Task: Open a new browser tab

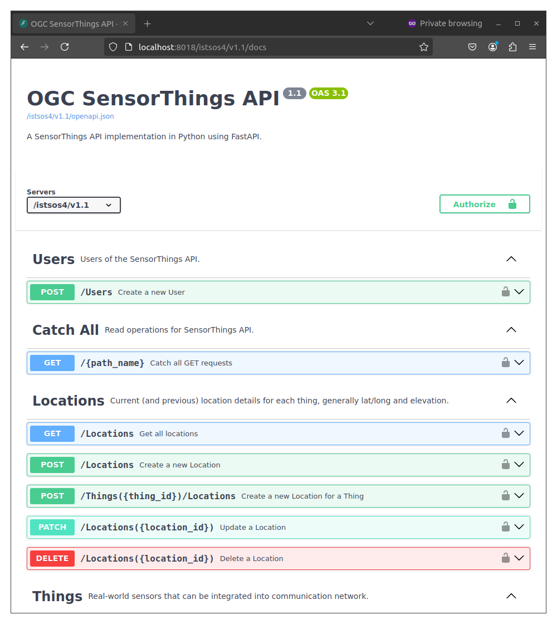Action: (148, 24)
